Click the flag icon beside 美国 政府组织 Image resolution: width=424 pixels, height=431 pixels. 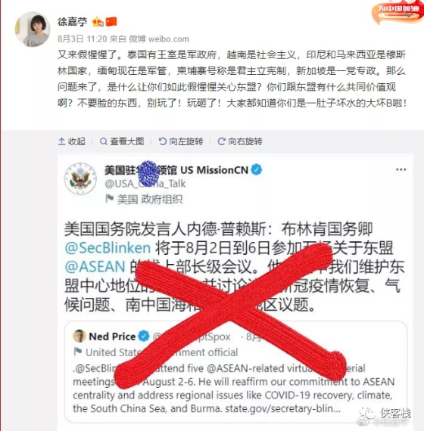click(x=109, y=198)
